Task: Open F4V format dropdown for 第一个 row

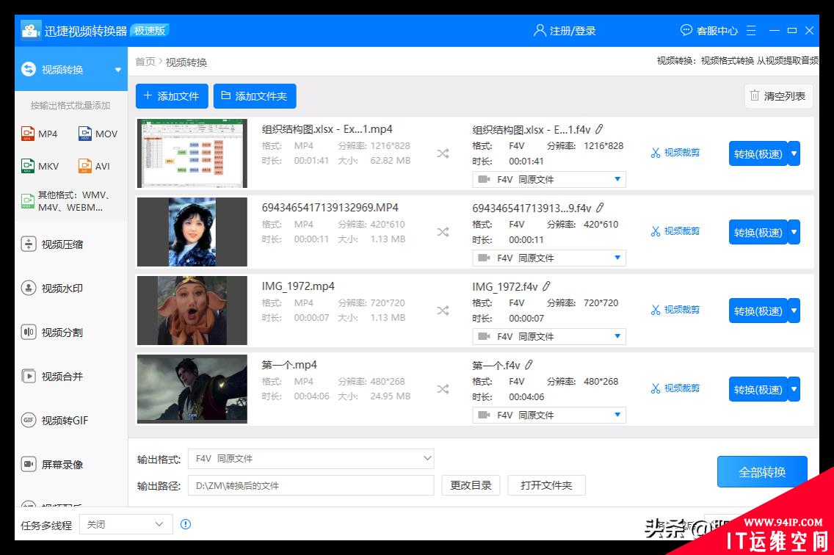Action: pyautogui.click(x=549, y=415)
